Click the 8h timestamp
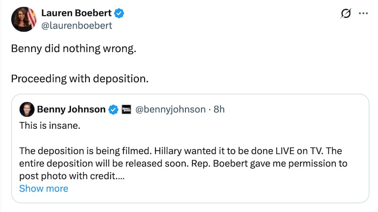The image size is (378, 212). [x=219, y=109]
